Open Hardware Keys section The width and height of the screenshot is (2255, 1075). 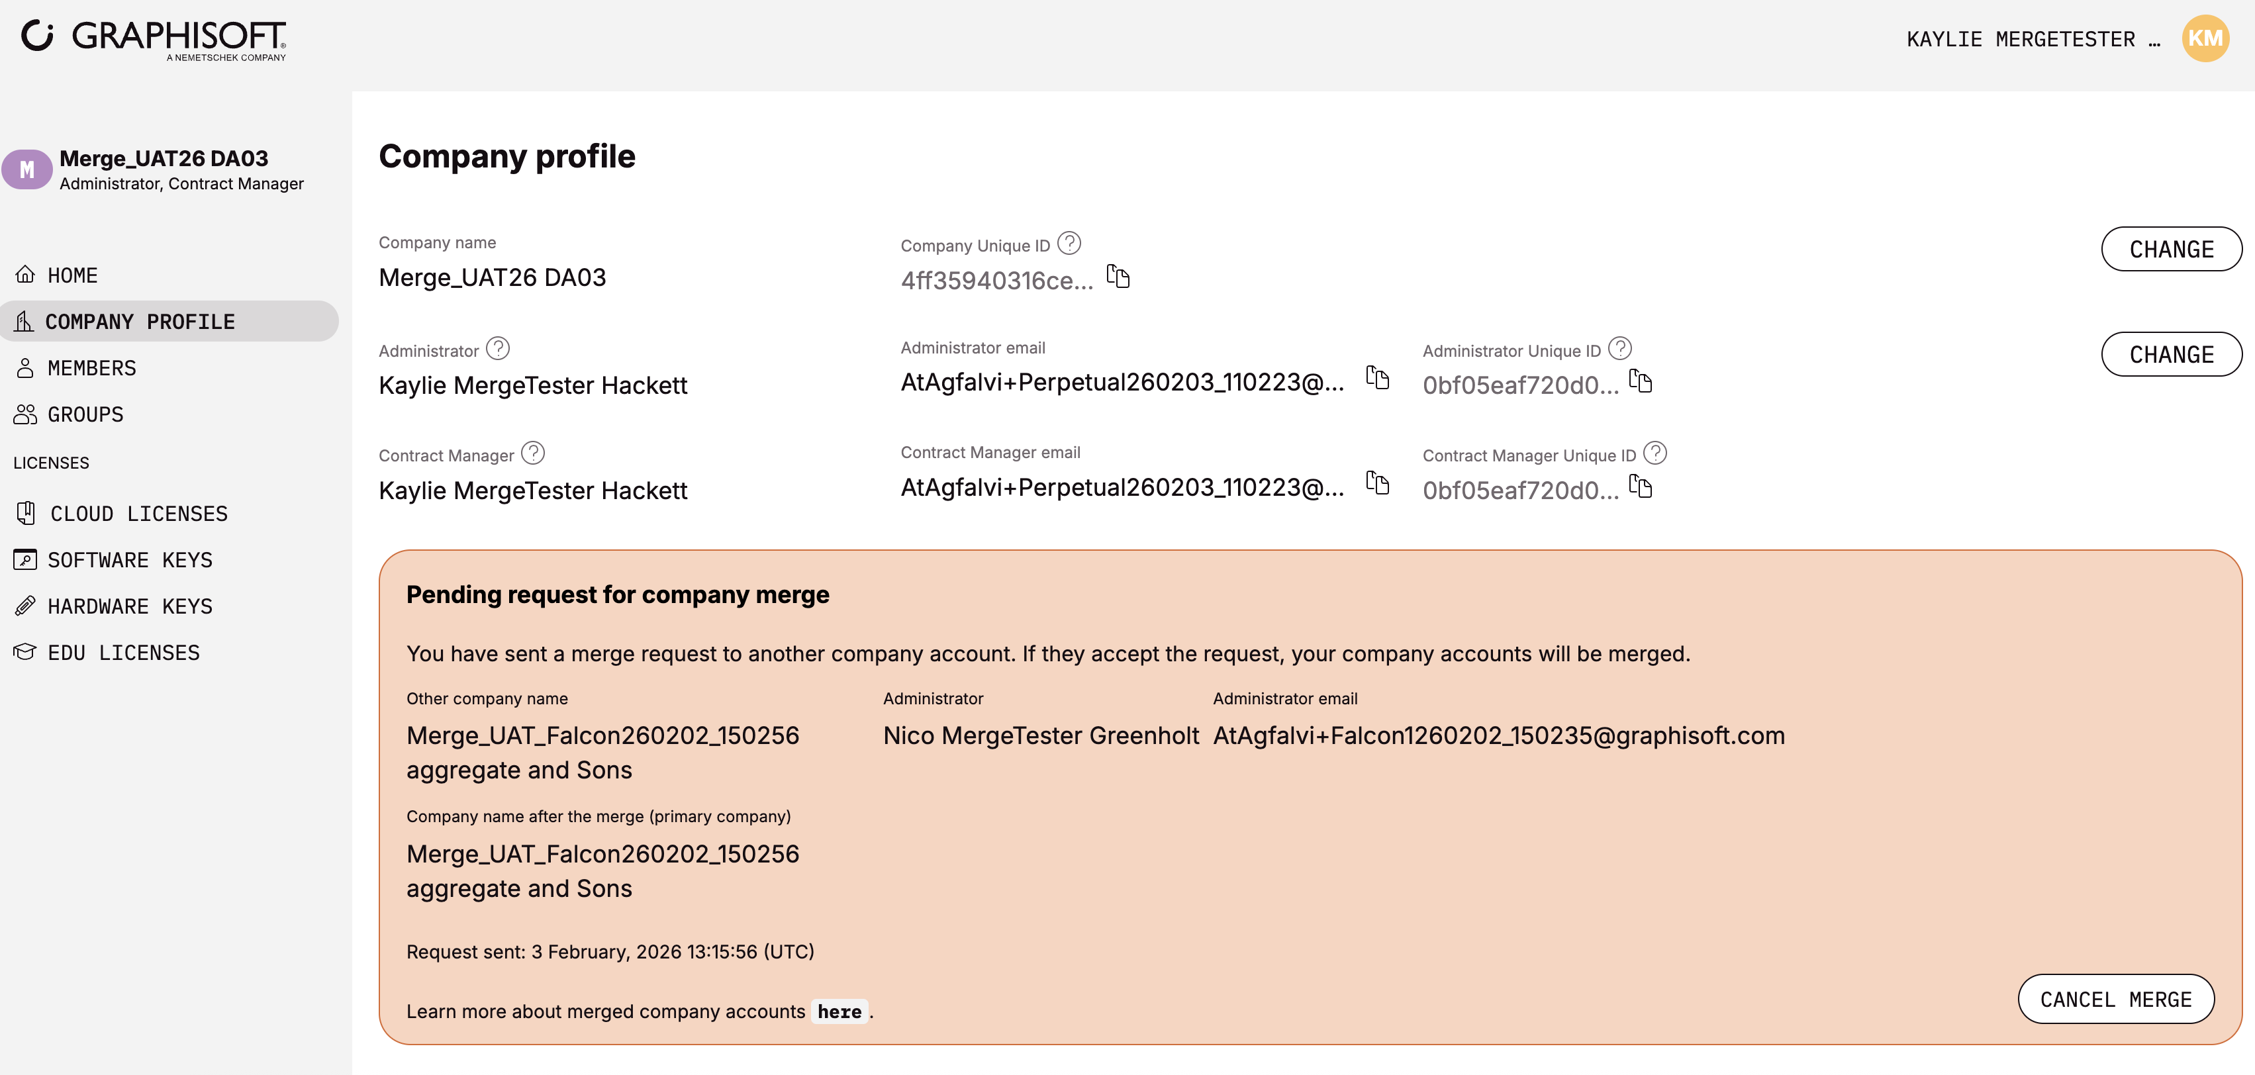point(130,606)
